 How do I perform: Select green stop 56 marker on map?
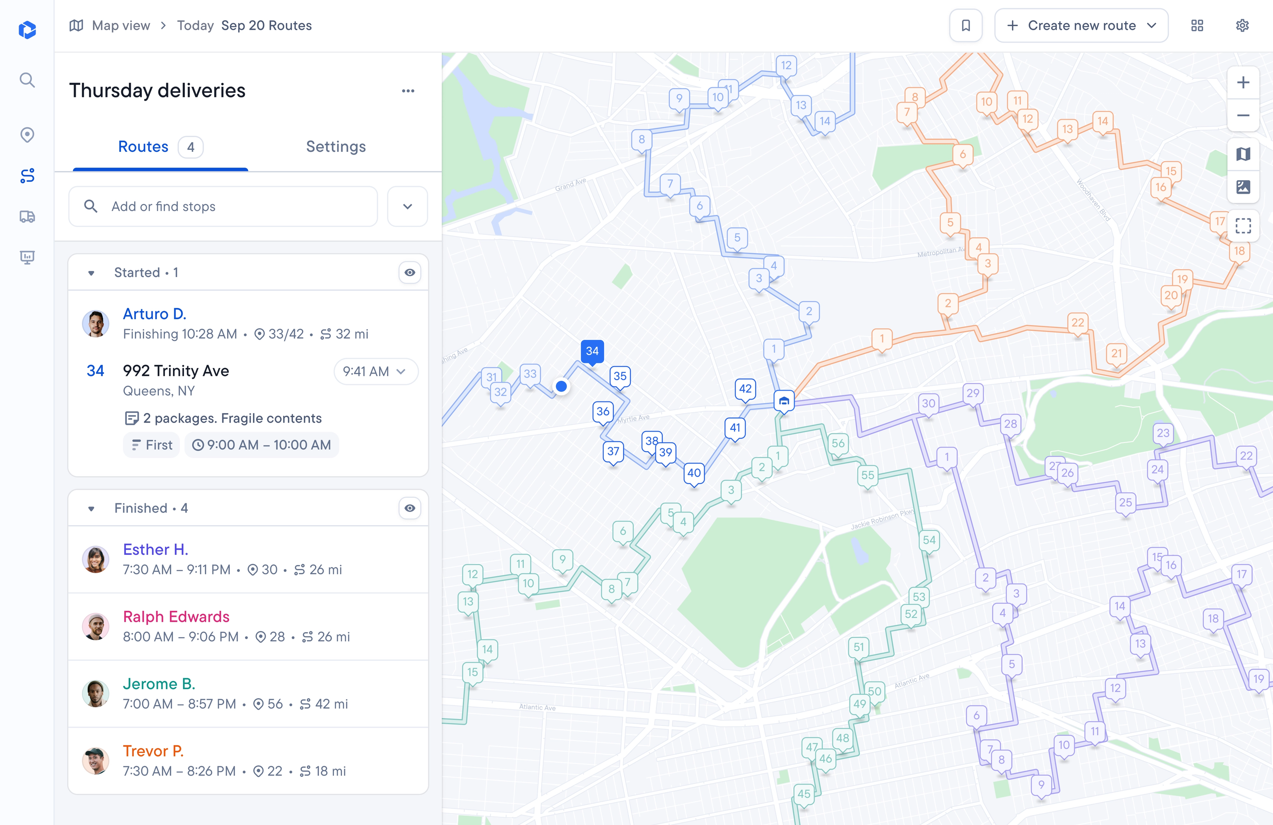(x=838, y=444)
